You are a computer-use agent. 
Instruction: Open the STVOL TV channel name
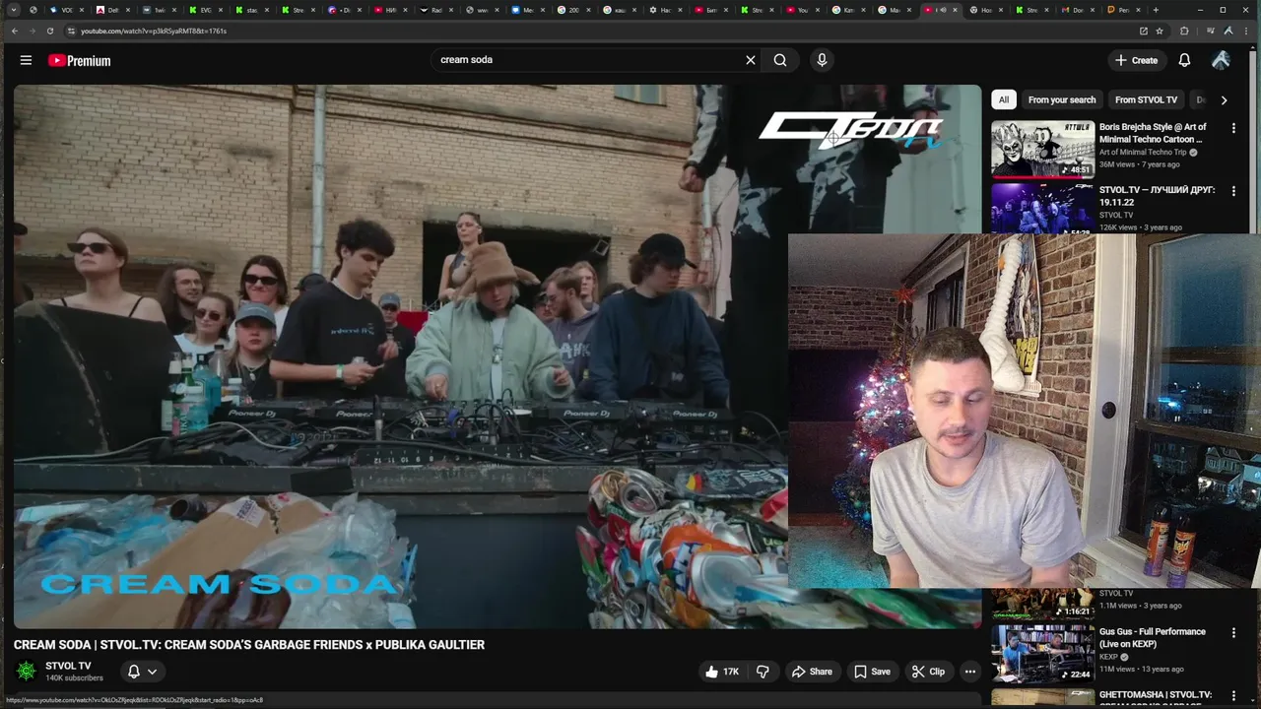tap(68, 666)
